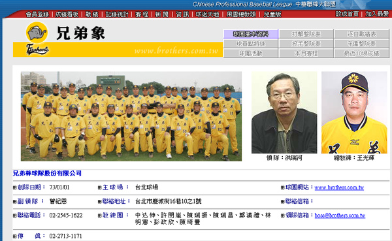Open 會員登錄 in the red navigation bar
The width and height of the screenshot is (392, 241).
(37, 14)
